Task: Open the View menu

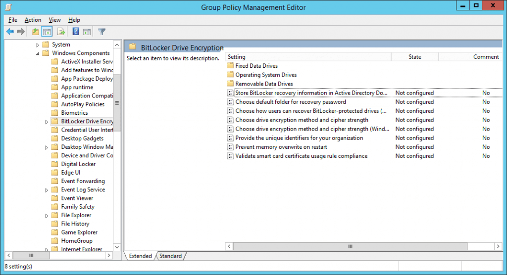Action: [54, 20]
